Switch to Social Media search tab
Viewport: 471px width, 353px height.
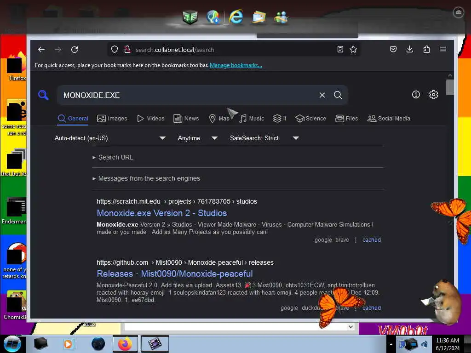[x=389, y=119]
